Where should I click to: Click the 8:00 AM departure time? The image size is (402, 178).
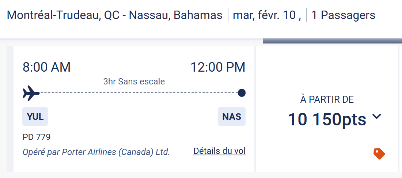(x=46, y=67)
